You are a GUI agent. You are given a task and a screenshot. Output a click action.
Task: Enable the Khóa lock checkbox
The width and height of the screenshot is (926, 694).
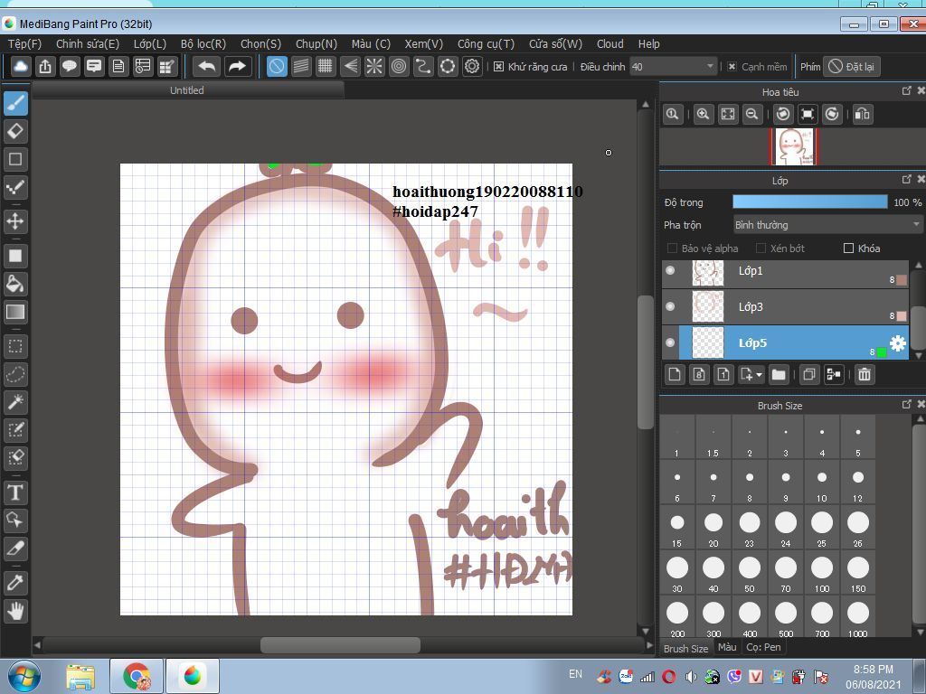tap(848, 249)
